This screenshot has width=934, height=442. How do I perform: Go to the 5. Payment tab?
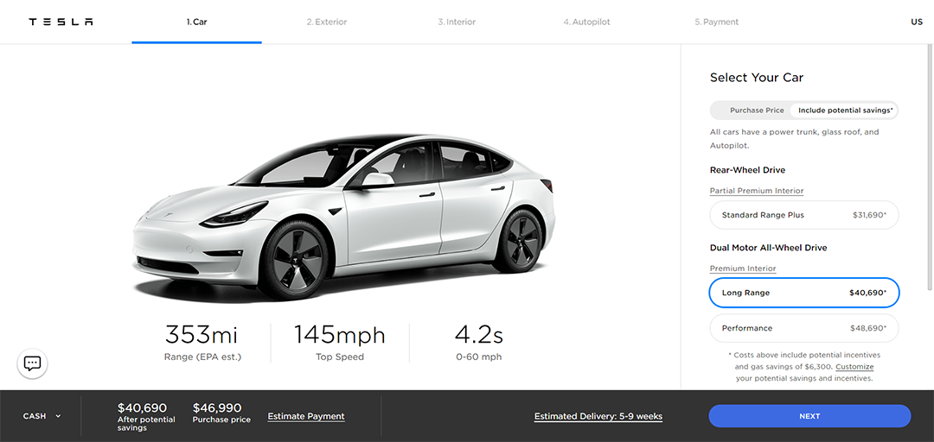pyautogui.click(x=717, y=22)
